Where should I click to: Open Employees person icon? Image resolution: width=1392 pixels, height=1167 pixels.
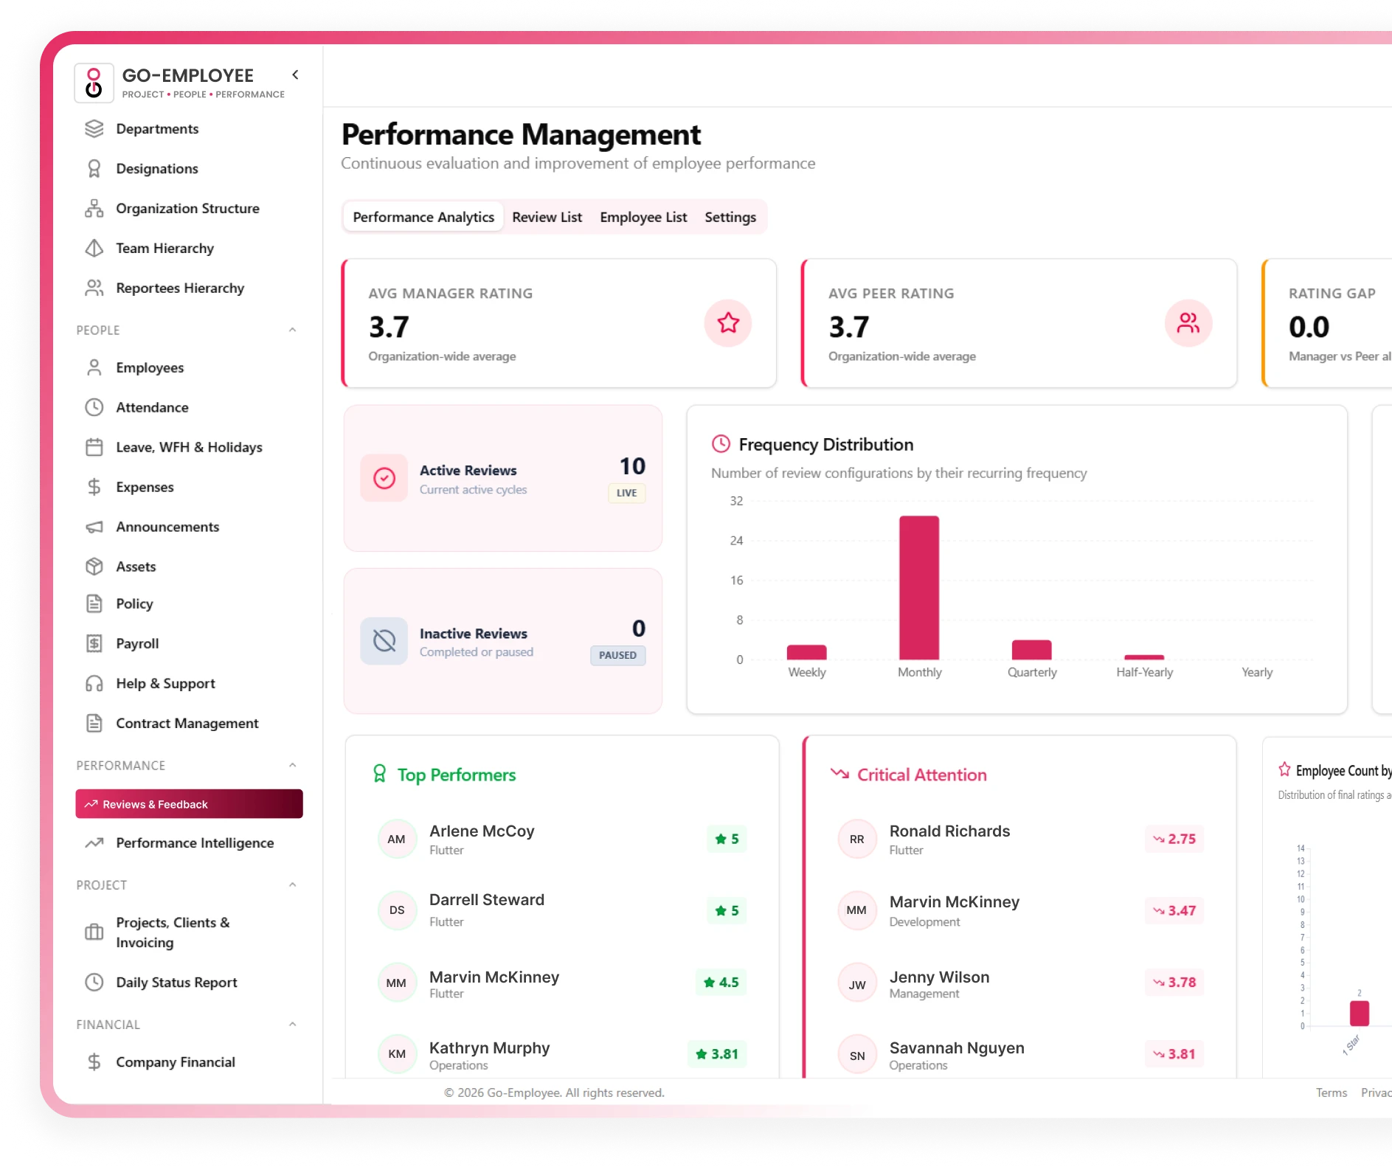(94, 368)
